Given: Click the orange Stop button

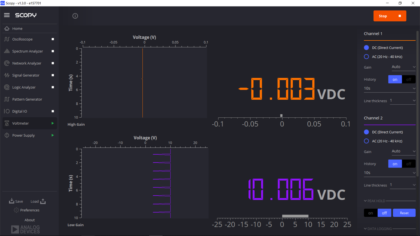Looking at the screenshot, I should 390,16.
